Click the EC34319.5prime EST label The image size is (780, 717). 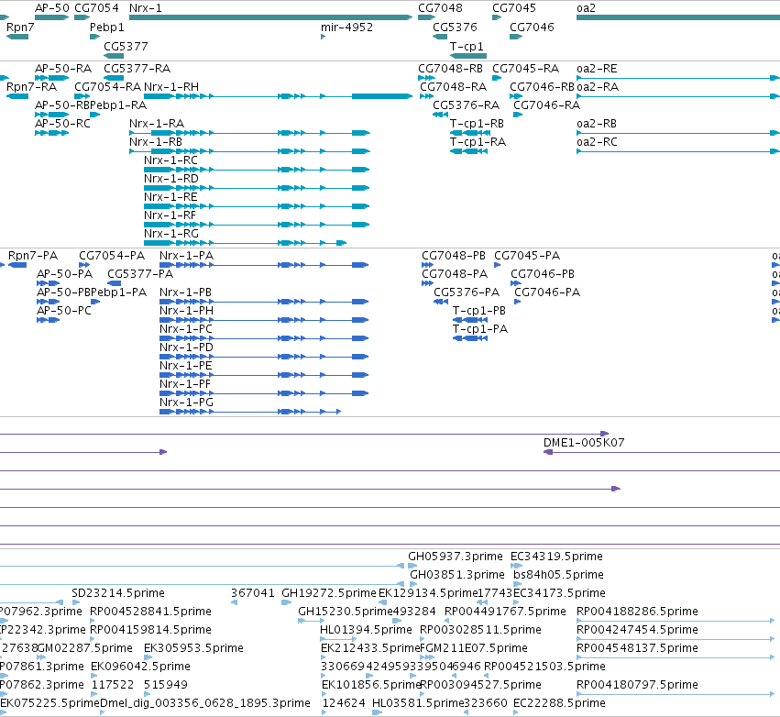[x=556, y=557]
